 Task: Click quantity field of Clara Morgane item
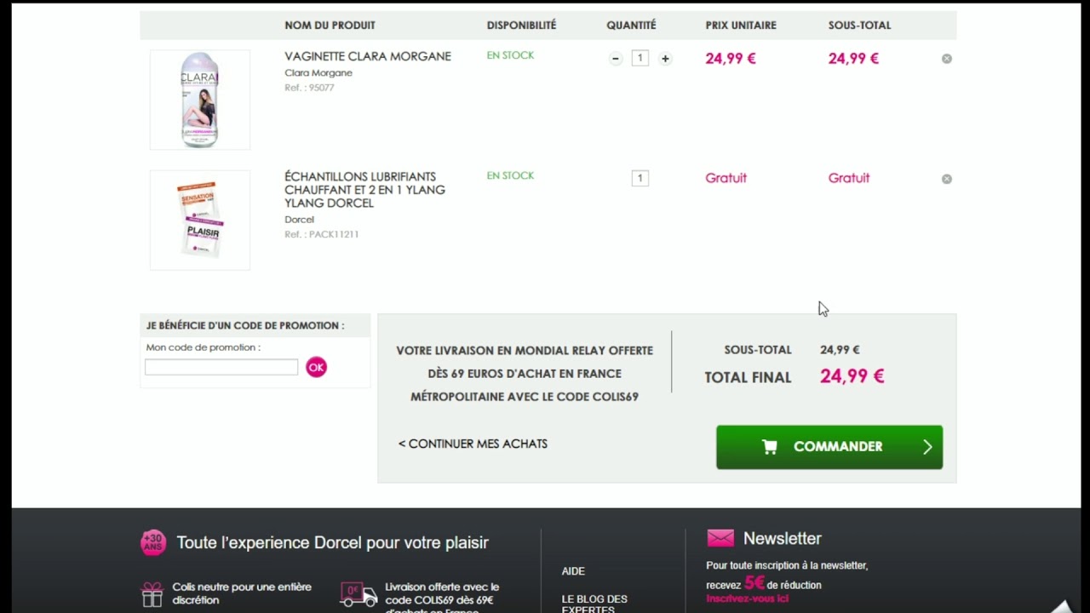(x=640, y=59)
